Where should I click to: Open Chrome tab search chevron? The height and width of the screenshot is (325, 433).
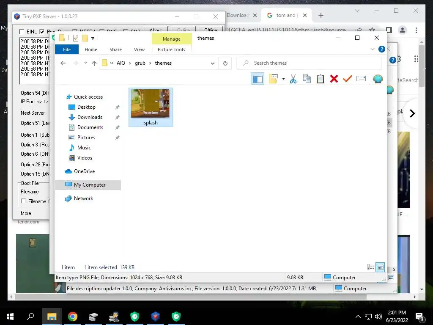357,11
